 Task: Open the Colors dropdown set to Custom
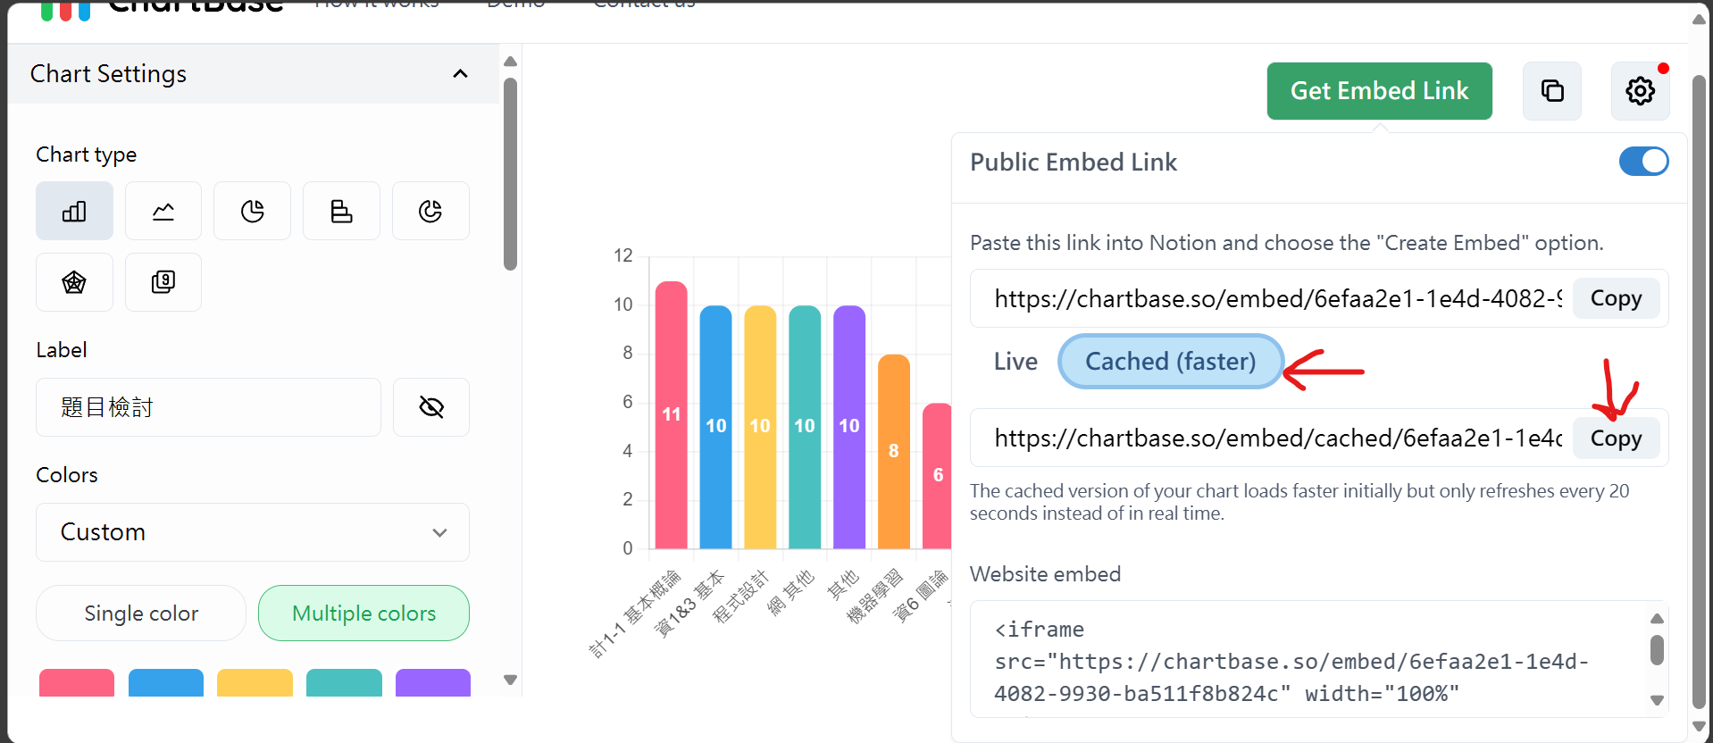pos(252,532)
